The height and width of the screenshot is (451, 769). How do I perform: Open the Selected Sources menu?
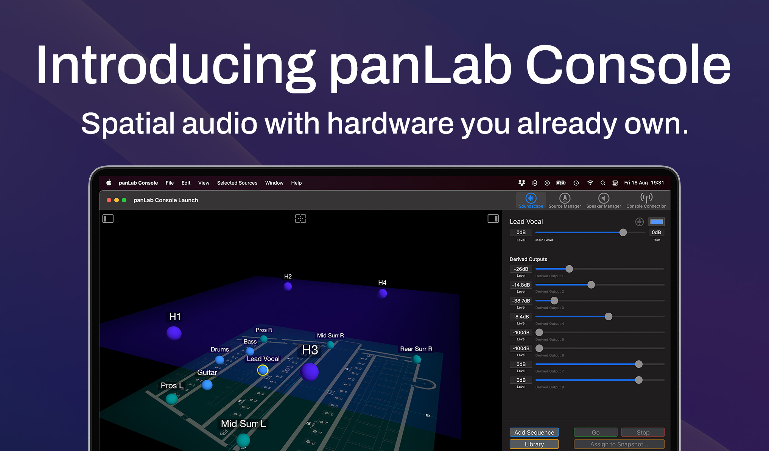pos(237,183)
